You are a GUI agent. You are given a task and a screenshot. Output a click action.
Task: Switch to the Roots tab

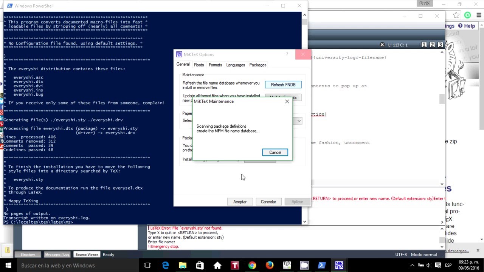pos(199,65)
